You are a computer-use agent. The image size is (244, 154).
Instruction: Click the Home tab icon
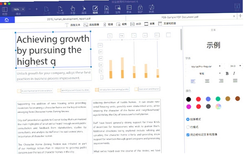7,20
